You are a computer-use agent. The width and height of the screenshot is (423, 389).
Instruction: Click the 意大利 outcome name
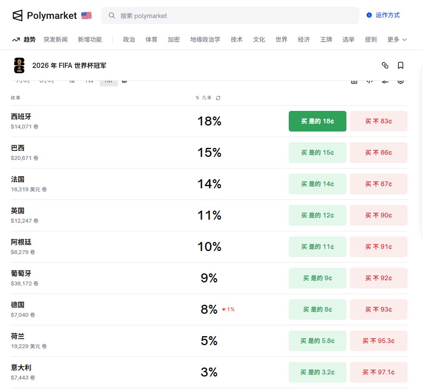click(21, 368)
